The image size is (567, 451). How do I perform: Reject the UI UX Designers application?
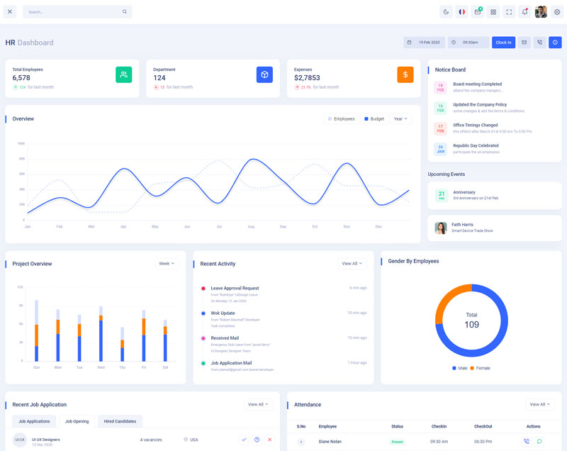coord(269,440)
